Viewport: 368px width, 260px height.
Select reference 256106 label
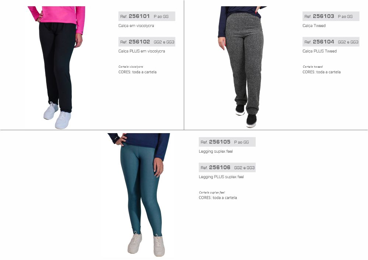[227, 167]
